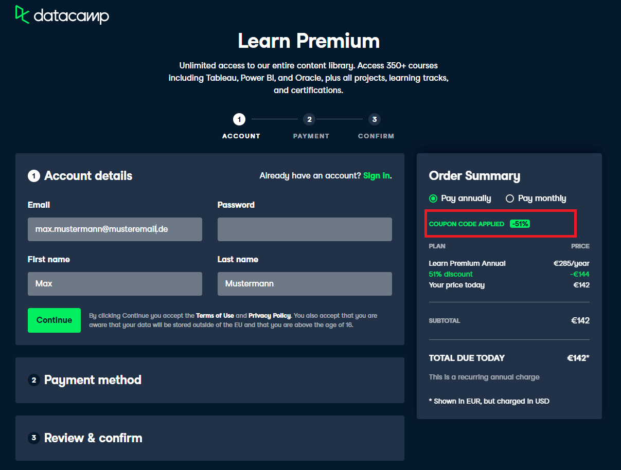Go to step 2 Payment circle
This screenshot has width=621, height=470.
click(x=309, y=119)
